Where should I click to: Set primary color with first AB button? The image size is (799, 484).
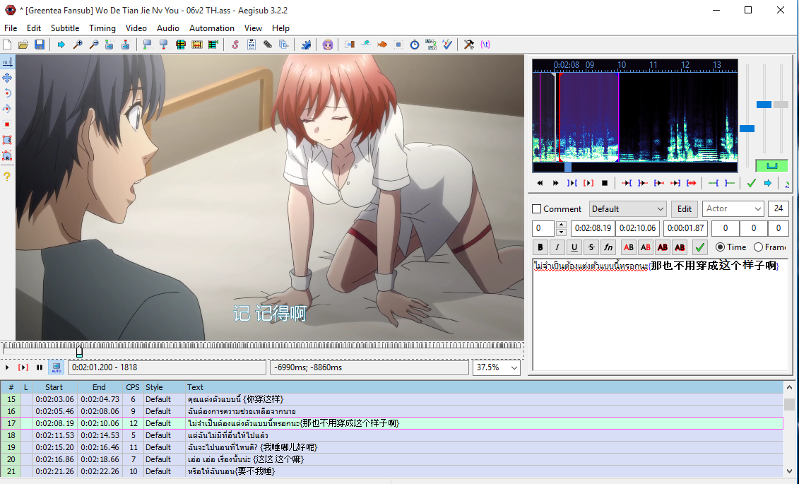pos(629,247)
